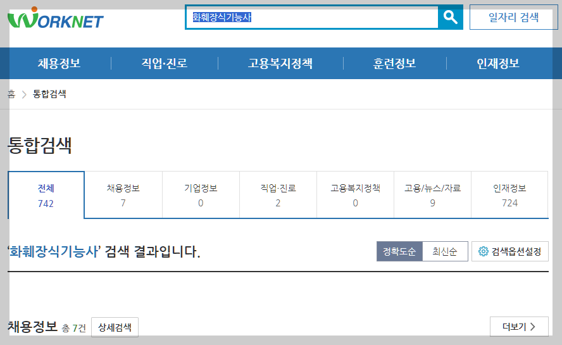
Task: Click the 통합검색 page heading
Action: tap(40, 145)
